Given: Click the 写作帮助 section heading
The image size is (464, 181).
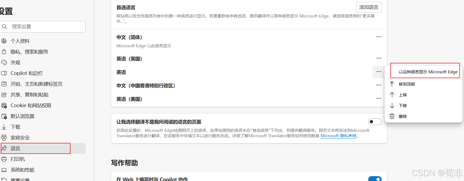Looking at the screenshot, I should click(x=124, y=163).
